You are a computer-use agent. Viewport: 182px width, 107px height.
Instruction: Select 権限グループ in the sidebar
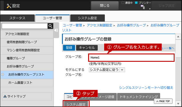click(27, 58)
